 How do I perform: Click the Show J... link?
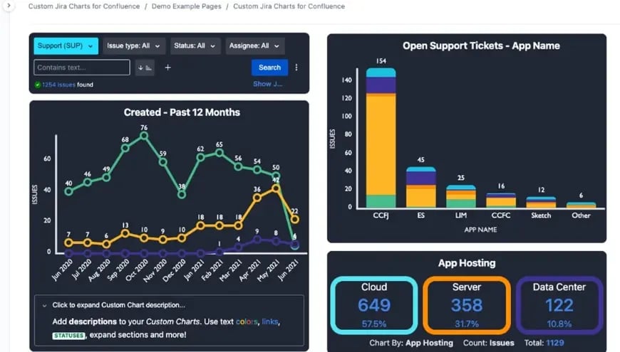click(x=268, y=84)
